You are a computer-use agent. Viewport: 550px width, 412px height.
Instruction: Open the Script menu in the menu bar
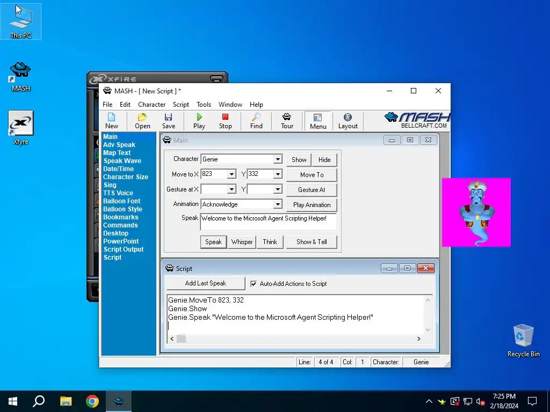[x=180, y=105]
